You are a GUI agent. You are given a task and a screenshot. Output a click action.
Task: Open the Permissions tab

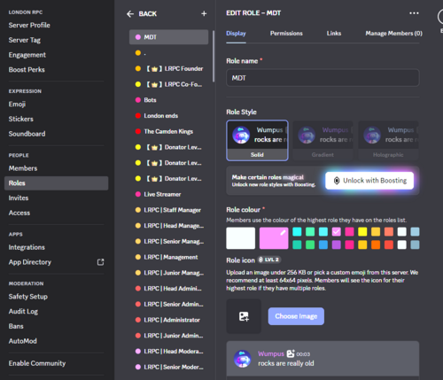pos(286,34)
